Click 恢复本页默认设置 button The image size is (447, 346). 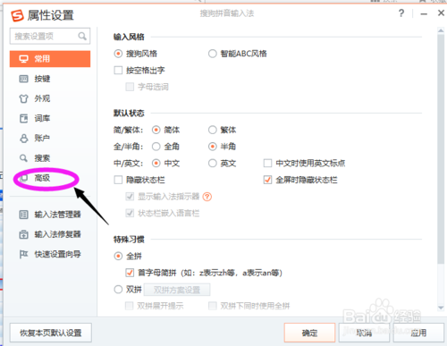[51, 333]
